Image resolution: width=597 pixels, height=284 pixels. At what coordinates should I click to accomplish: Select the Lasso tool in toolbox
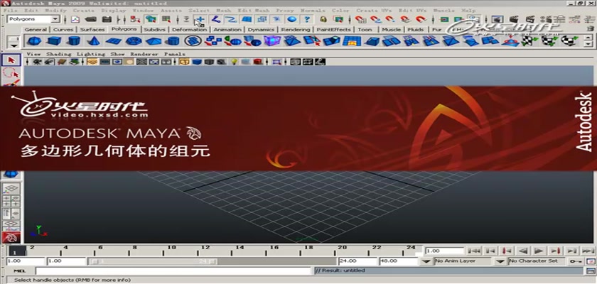(x=11, y=73)
